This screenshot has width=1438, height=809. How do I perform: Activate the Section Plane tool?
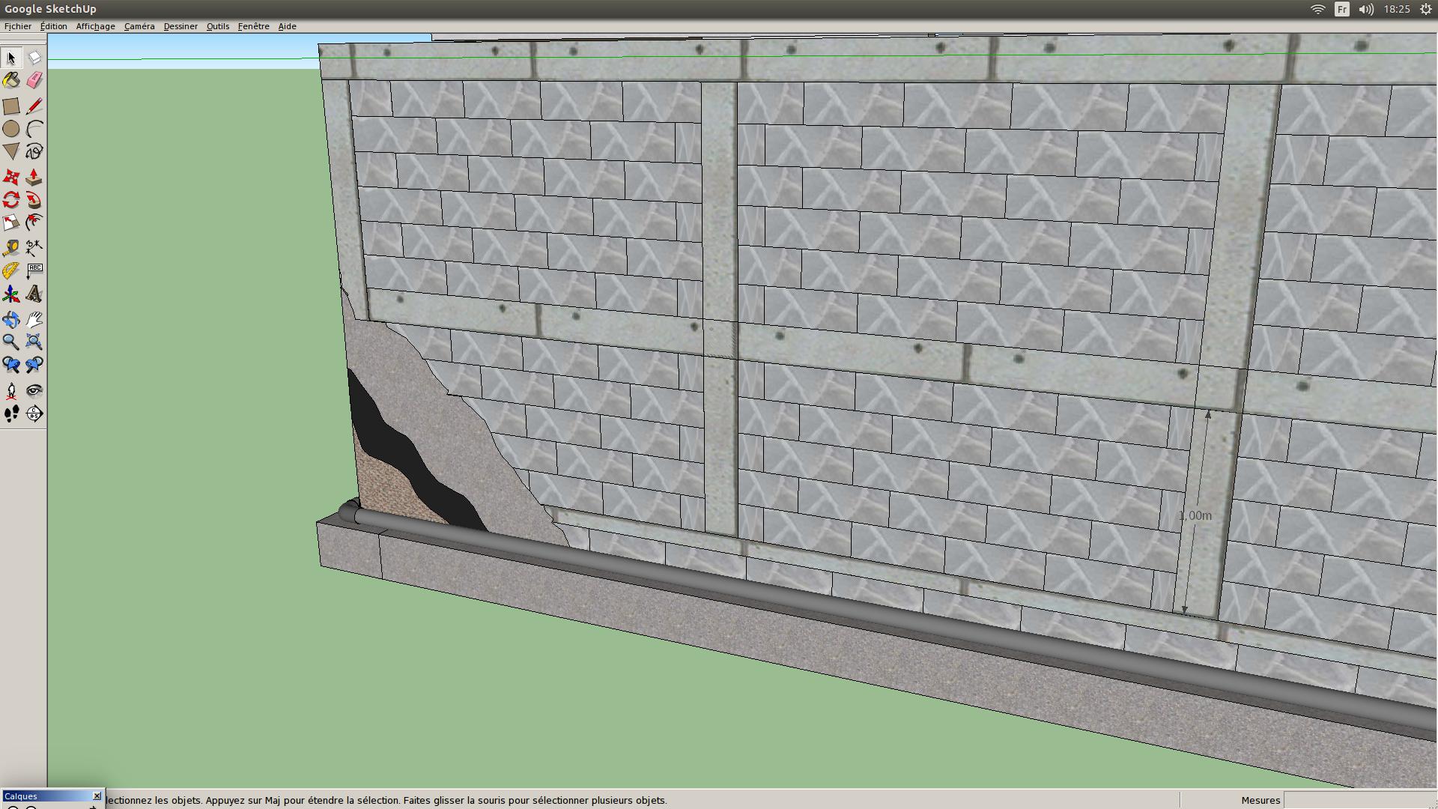[x=34, y=413]
